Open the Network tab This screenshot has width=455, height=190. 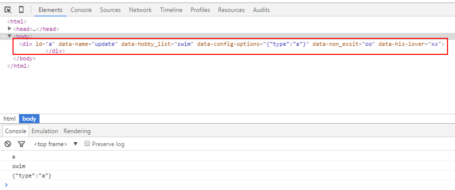pyautogui.click(x=140, y=10)
